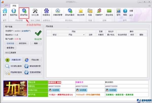This screenshot has width=152, height=103.
Task: Open the SEO综合查询 tool button
Action: [13, 66]
